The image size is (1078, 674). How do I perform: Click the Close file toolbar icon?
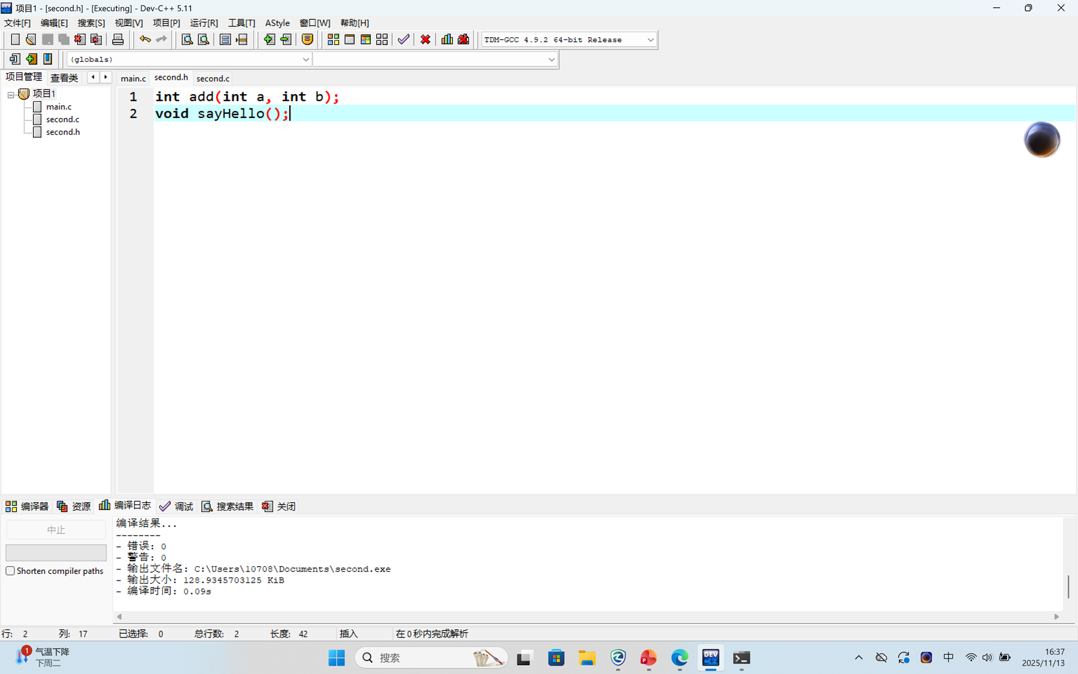[x=80, y=40]
